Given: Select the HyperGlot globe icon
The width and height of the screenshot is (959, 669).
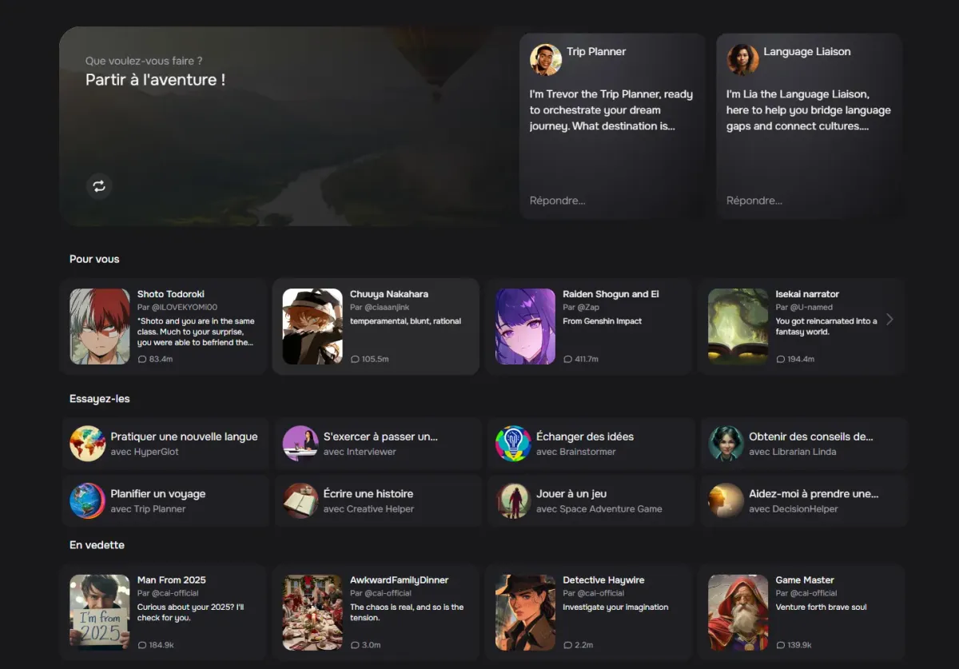Looking at the screenshot, I should click(x=88, y=444).
